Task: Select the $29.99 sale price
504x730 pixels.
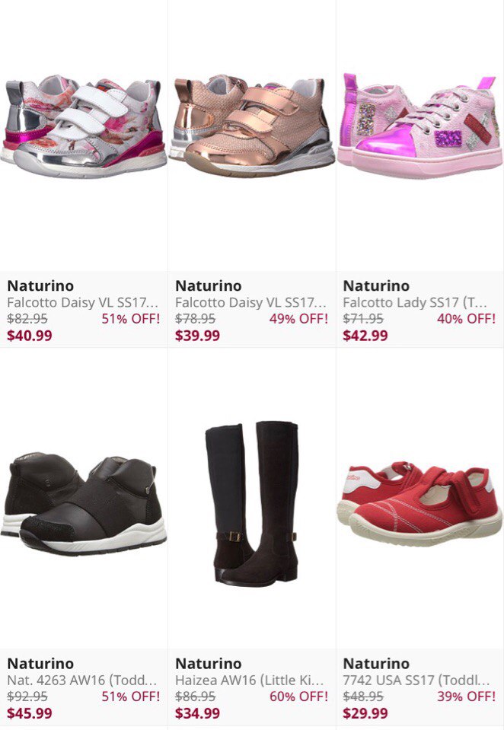Action: point(365,714)
